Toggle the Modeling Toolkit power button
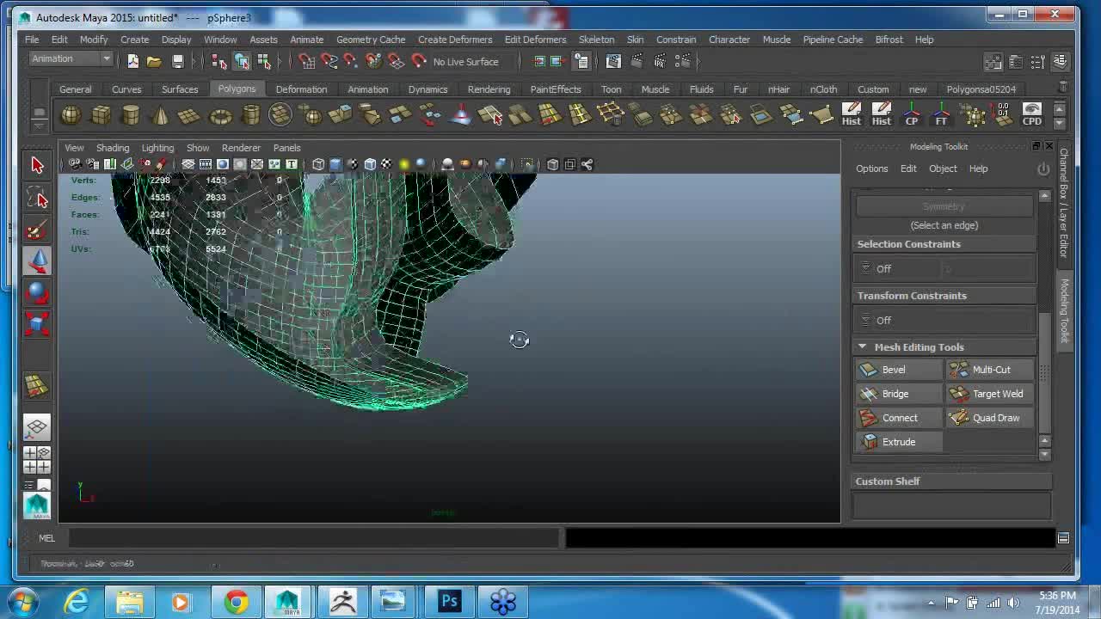The width and height of the screenshot is (1101, 619). pos(1043,169)
